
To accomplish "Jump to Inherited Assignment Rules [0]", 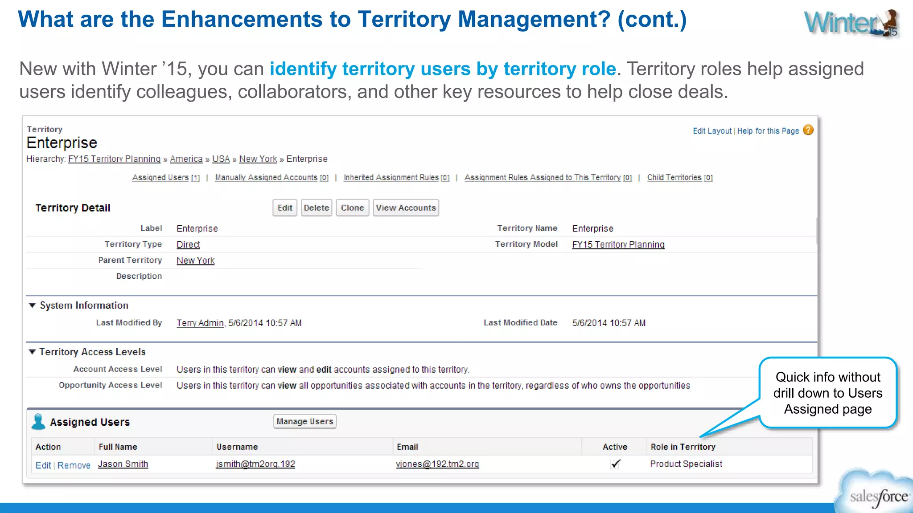I will pos(397,177).
